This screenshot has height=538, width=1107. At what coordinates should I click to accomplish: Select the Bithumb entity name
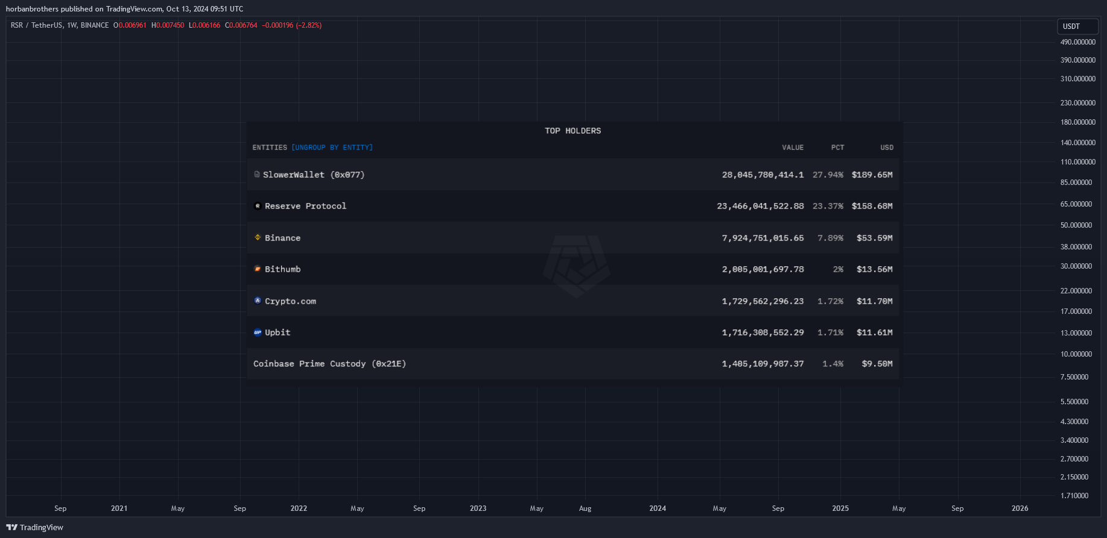(x=282, y=269)
